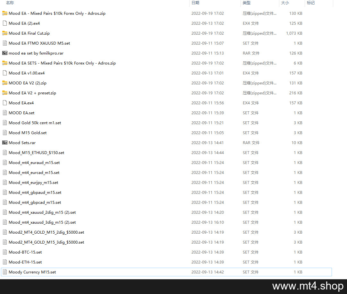Screen dimensions: 347x294
Task: Click zip icon of Mood EA Final Cut.zip
Action: click(x=4, y=33)
